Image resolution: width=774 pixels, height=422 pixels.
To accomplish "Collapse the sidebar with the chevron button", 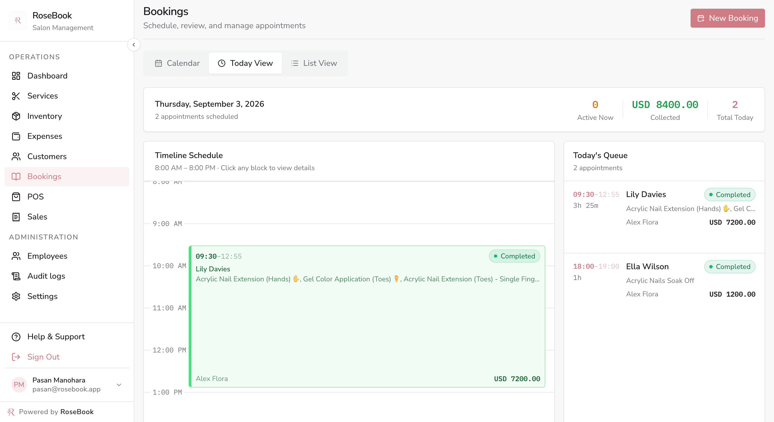I will 134,45.
